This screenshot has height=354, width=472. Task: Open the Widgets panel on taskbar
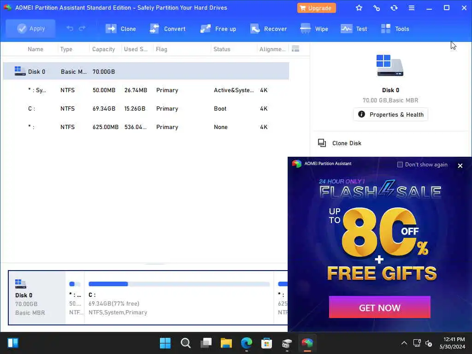point(12,343)
